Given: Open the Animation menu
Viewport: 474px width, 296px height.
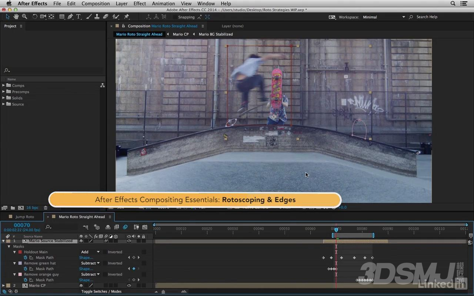Looking at the screenshot, I should pos(163,3).
